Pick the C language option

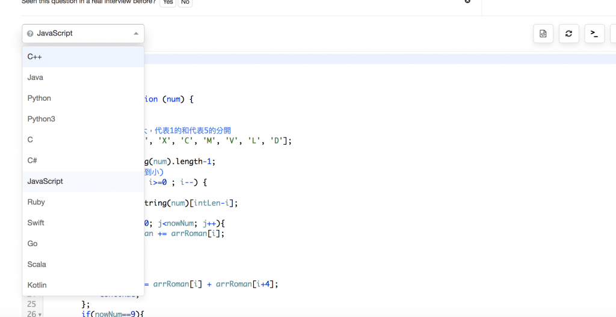pyautogui.click(x=83, y=140)
